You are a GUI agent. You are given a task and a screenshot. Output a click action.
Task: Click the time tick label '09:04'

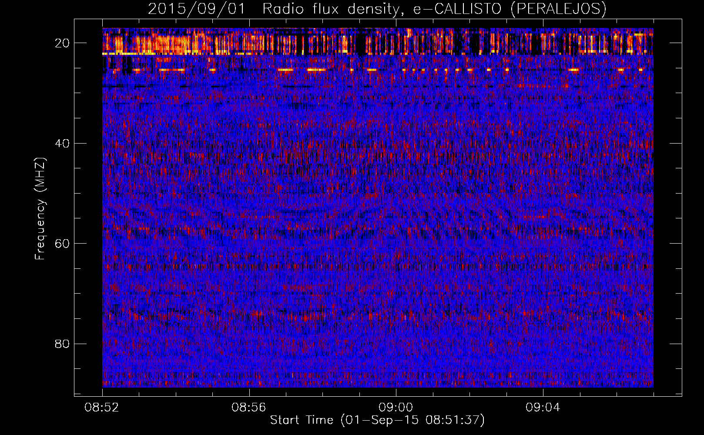(x=543, y=408)
